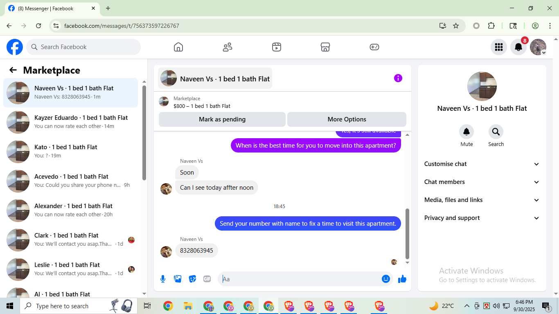Open conversation information purple icon
This screenshot has width=559, height=314.
click(398, 78)
